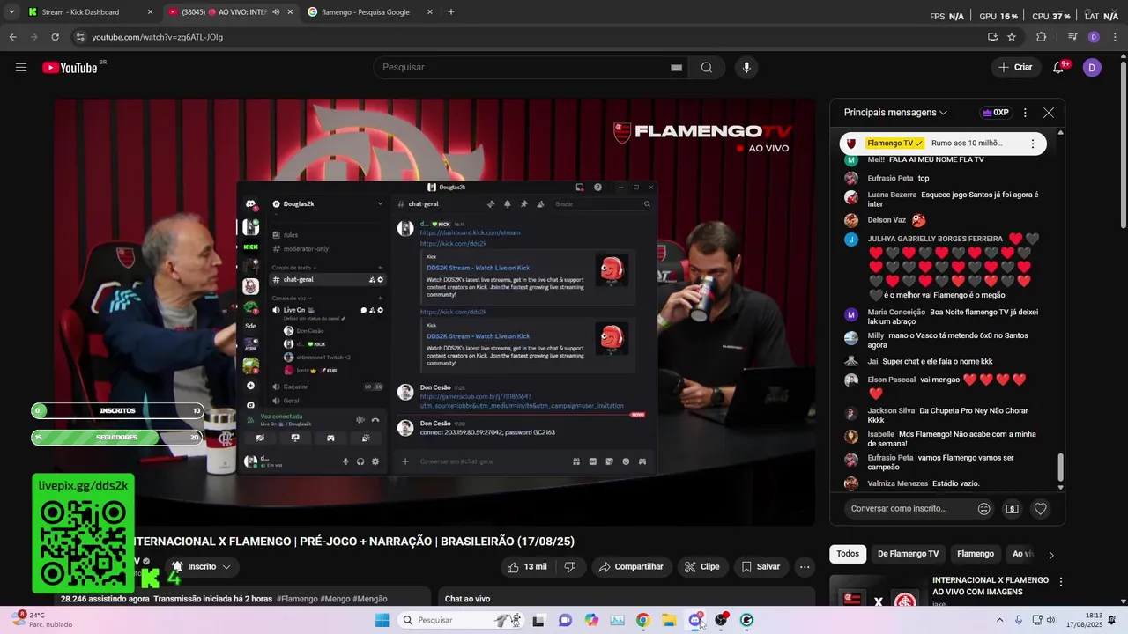Screen dimensions: 1128x634
Task: Mute microphone in Discord user panel
Action: (x=345, y=461)
